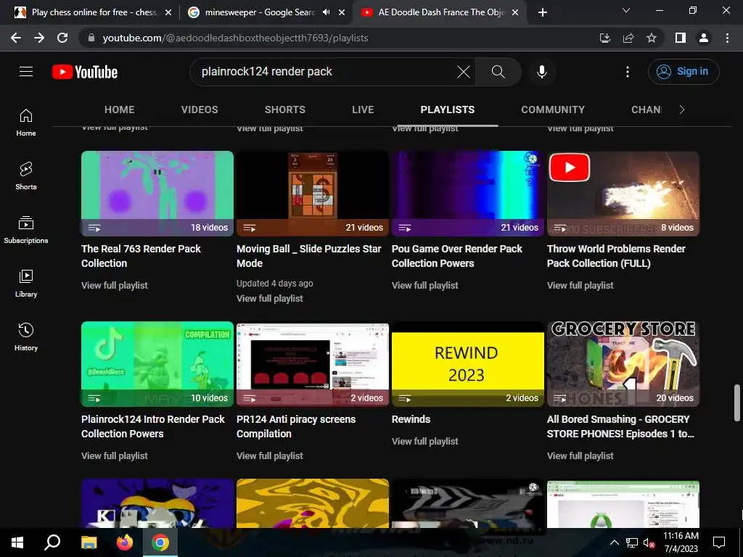Click the page vertical scrollbar thumb
This screenshot has width=743, height=557.
pos(737,403)
